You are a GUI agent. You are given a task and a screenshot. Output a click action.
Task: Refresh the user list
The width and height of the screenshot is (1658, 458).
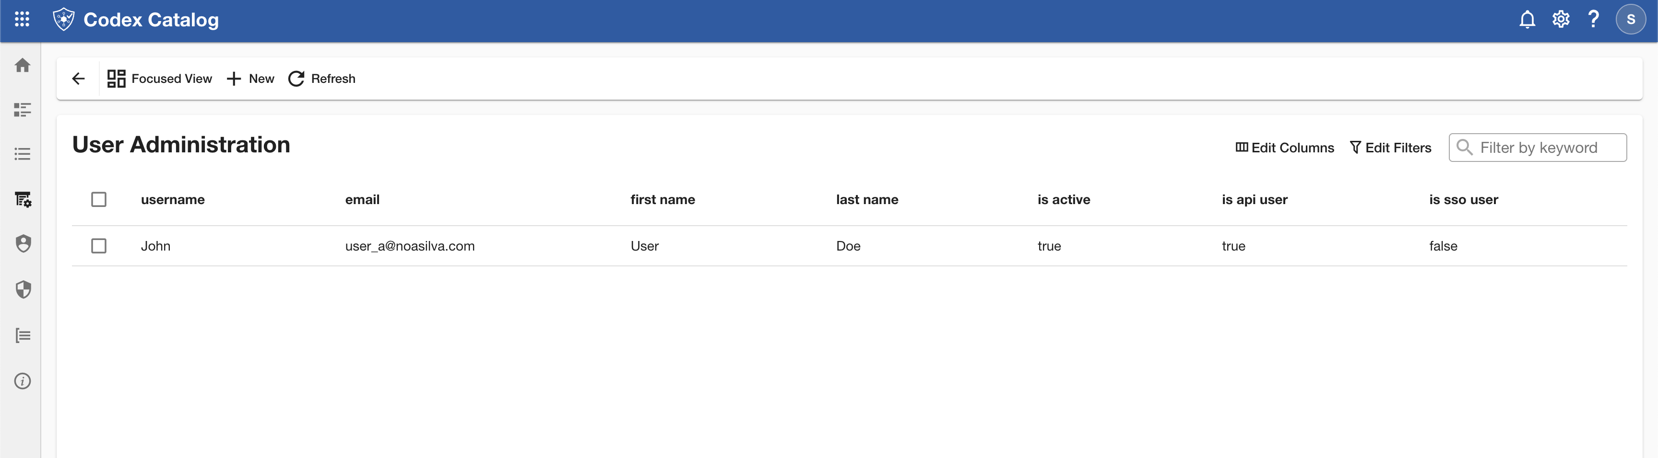click(322, 79)
